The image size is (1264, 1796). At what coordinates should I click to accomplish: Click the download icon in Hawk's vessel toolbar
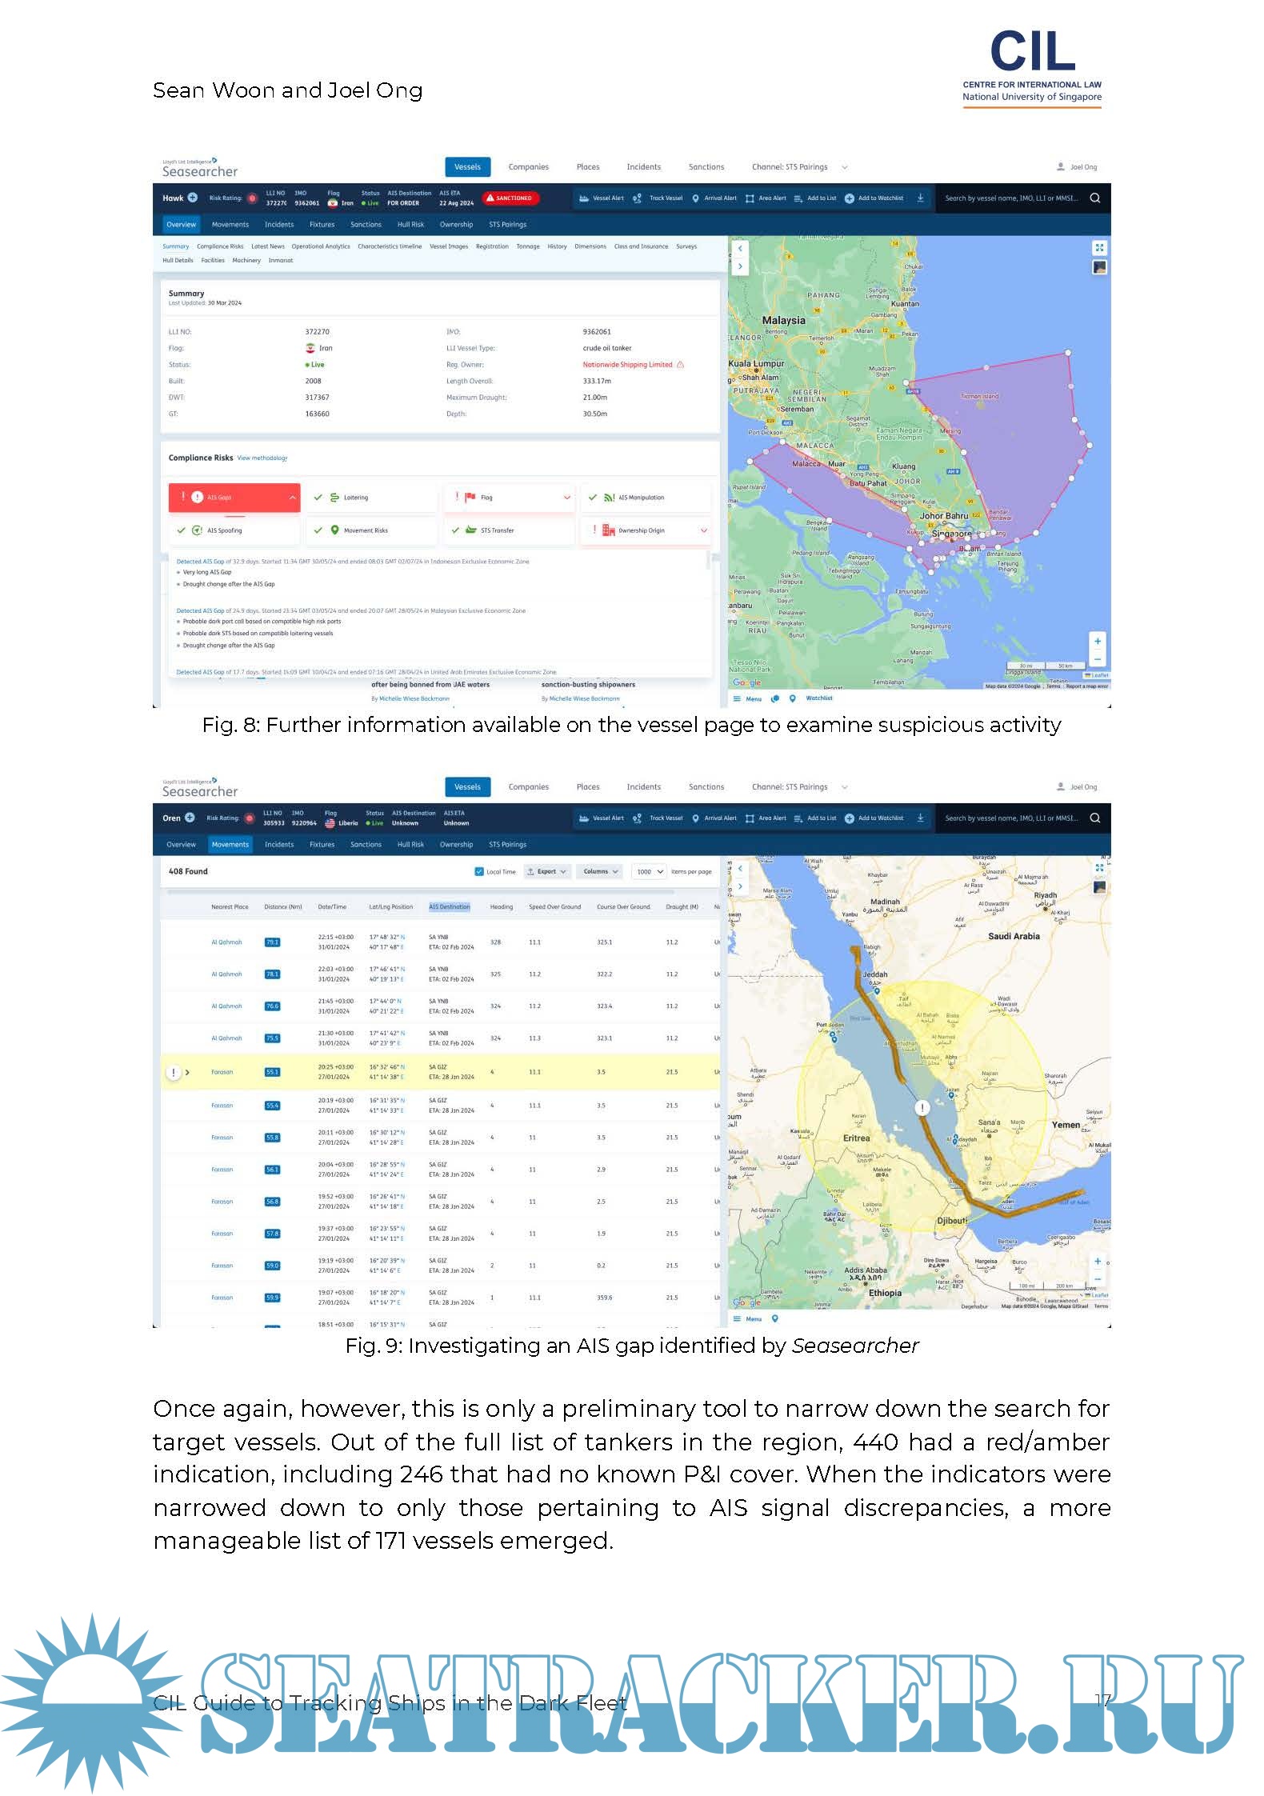[x=920, y=198]
